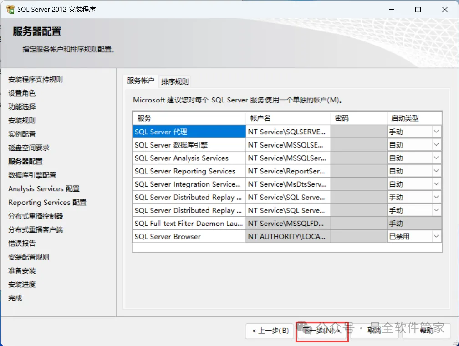Click the 启动类型 column header

coord(414,118)
